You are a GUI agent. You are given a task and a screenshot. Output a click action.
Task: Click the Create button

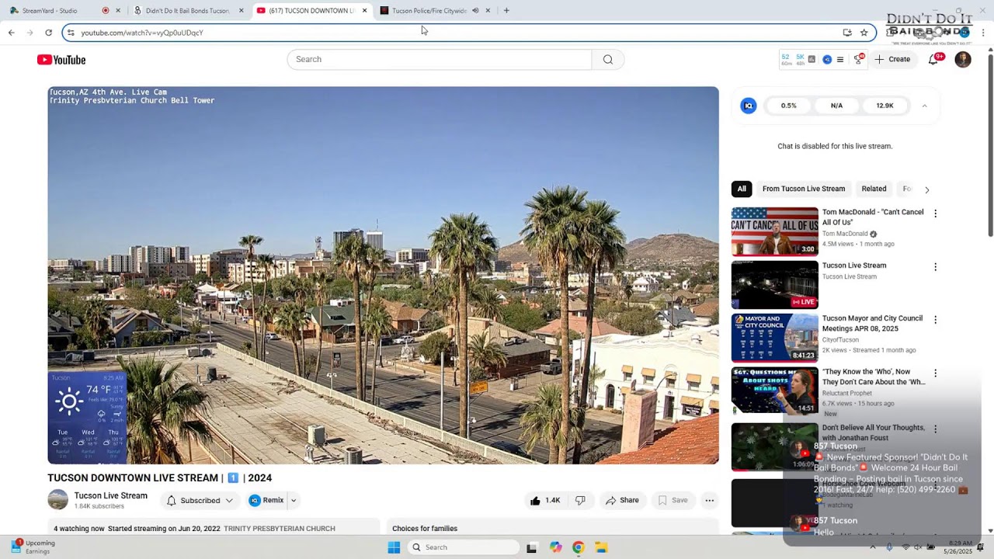(892, 60)
